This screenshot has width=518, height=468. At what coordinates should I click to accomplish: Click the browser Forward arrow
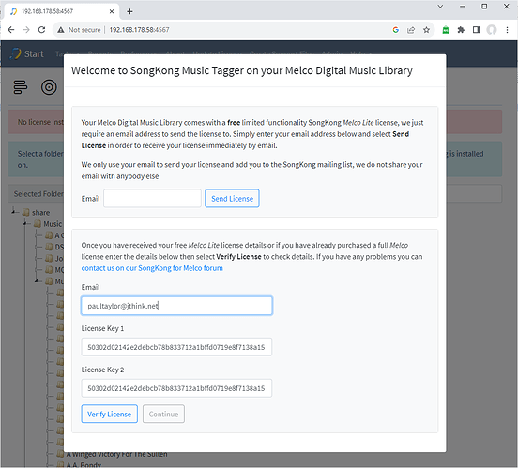coord(26,30)
